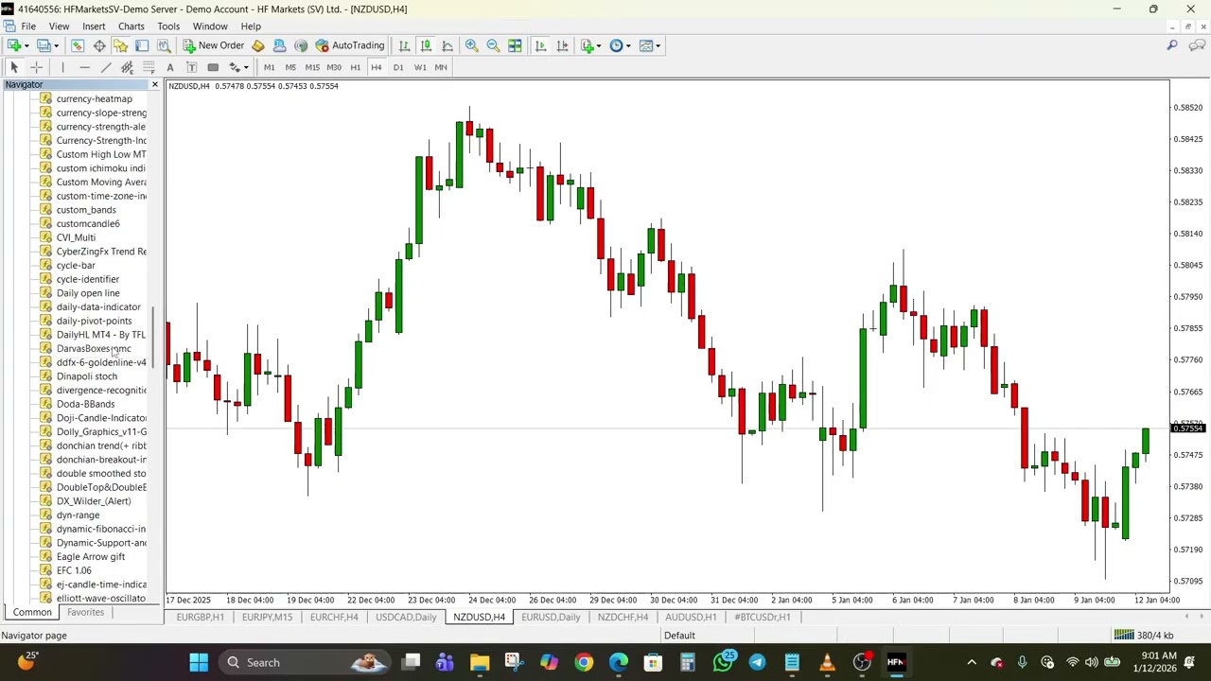Set timeframe to M1
The height and width of the screenshot is (681, 1211).
269,67
